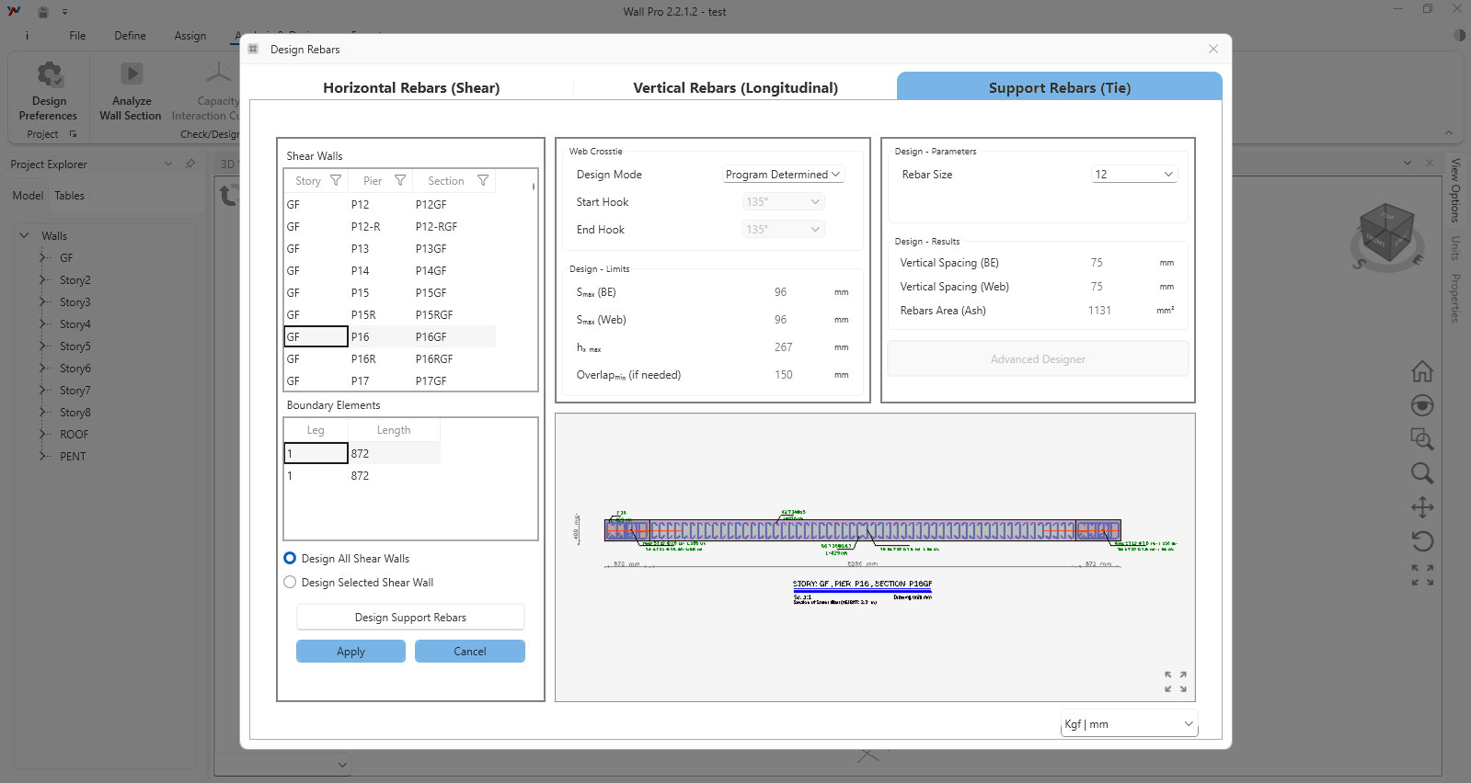Click the Pier column filter icon
The height and width of the screenshot is (783, 1471).
pyautogui.click(x=400, y=181)
